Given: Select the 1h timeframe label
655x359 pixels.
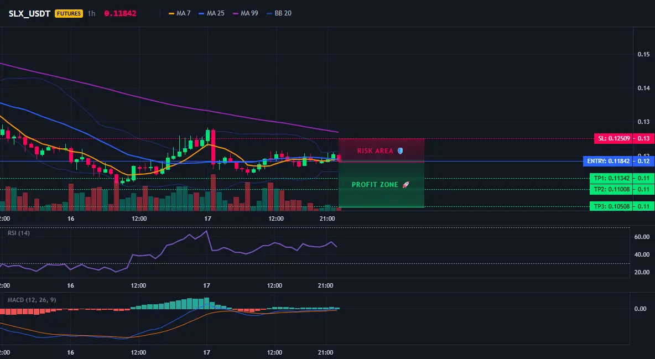Looking at the screenshot, I should coord(91,13).
